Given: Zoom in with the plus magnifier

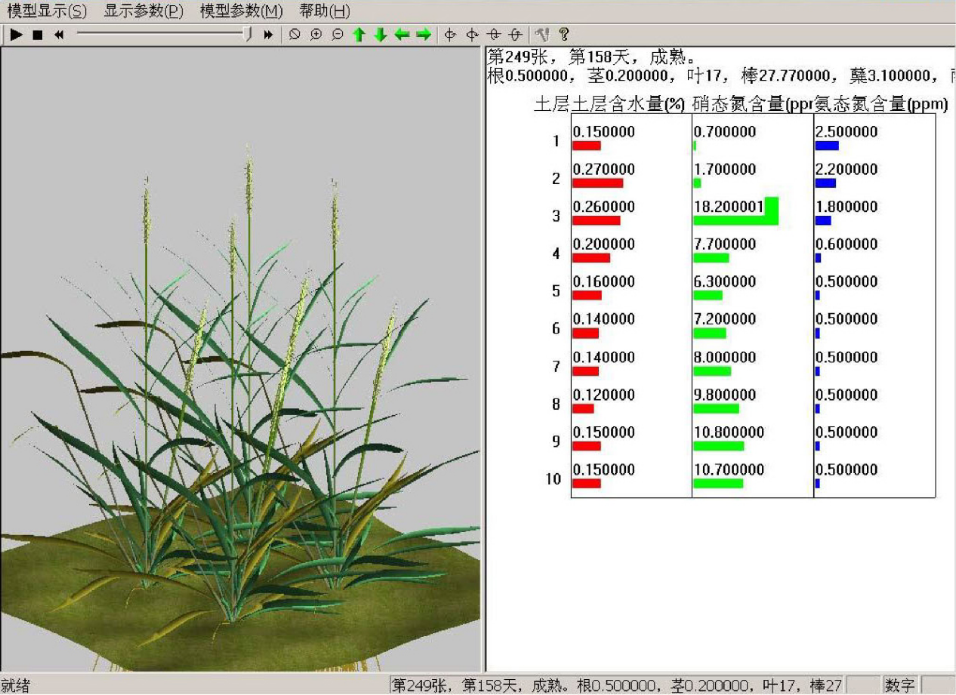Looking at the screenshot, I should click(316, 35).
